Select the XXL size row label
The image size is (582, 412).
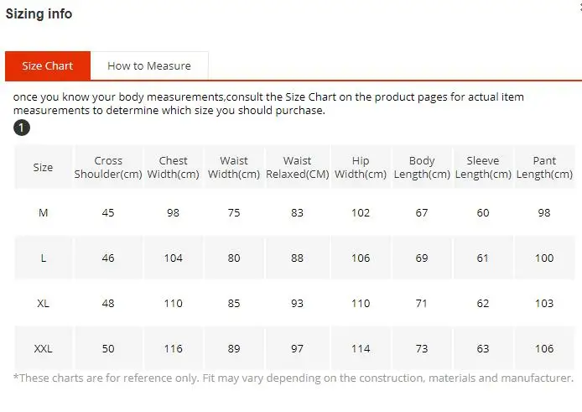[x=43, y=349]
